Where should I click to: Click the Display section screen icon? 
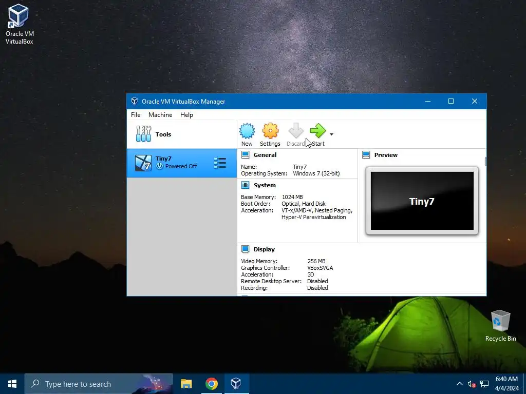tap(245, 249)
